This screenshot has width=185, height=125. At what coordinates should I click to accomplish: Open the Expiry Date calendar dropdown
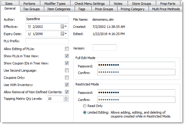(x=64, y=34)
